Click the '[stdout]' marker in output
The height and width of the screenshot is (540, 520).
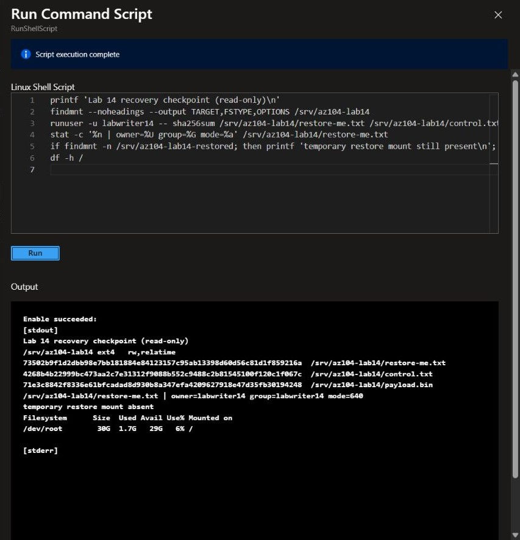pyautogui.click(x=40, y=330)
